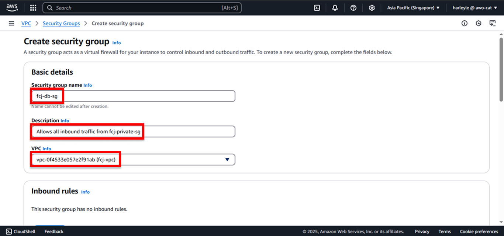Toggle the side navigation hamburger menu
504x236 pixels.
(11, 23)
